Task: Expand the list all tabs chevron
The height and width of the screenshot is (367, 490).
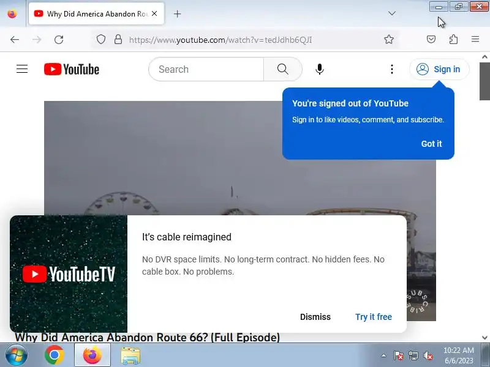Action: 391,13
